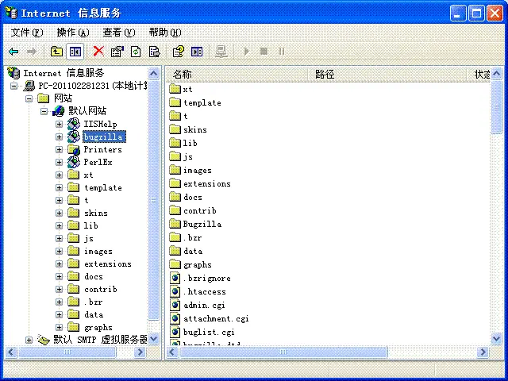Select attachment.cgi in the list

coord(216,319)
